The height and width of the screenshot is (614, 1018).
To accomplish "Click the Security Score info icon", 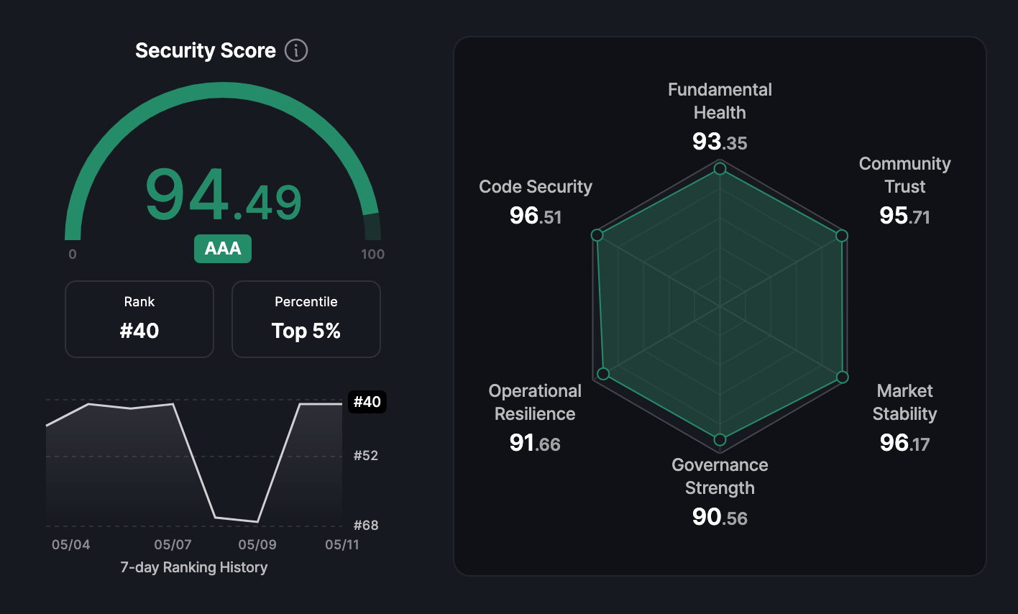I will (x=296, y=50).
